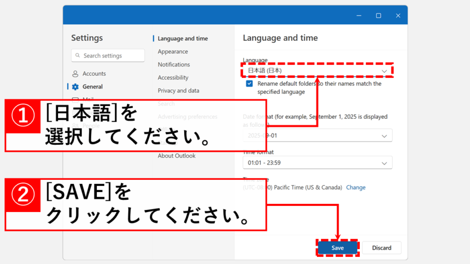The height and width of the screenshot is (264, 470).
Task: Expand the Date format dropdown
Action: pyautogui.click(x=317, y=136)
